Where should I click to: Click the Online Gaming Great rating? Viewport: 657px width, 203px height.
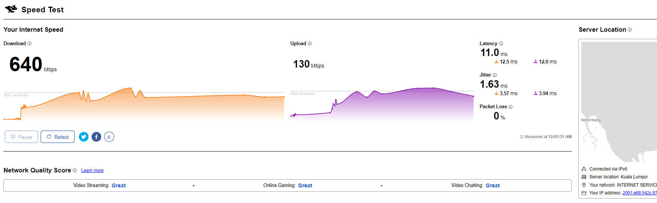[x=305, y=185]
